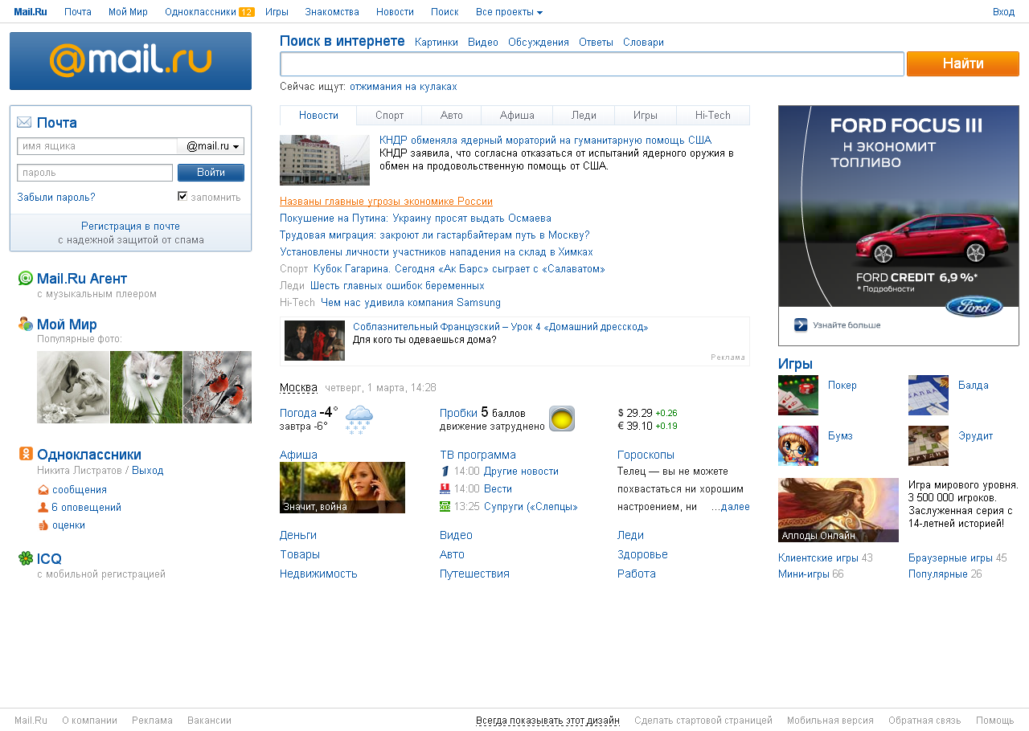Viewport: 1029px width, 731px height.
Task: Expand the Все проекты menu
Action: point(509,12)
